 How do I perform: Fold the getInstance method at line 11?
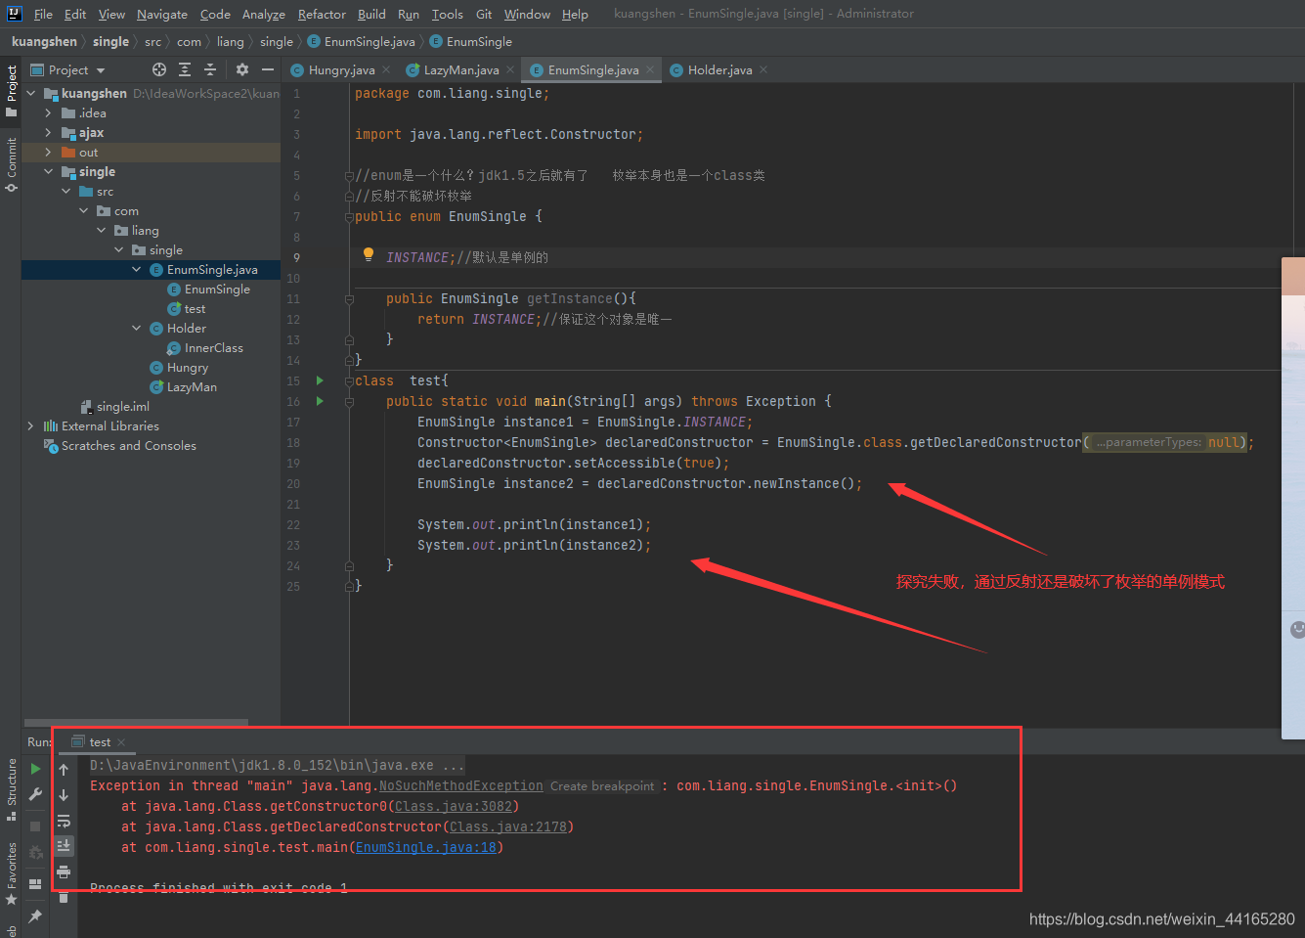(349, 299)
